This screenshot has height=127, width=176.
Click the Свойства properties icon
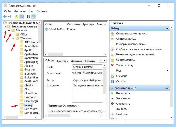coord(112,114)
